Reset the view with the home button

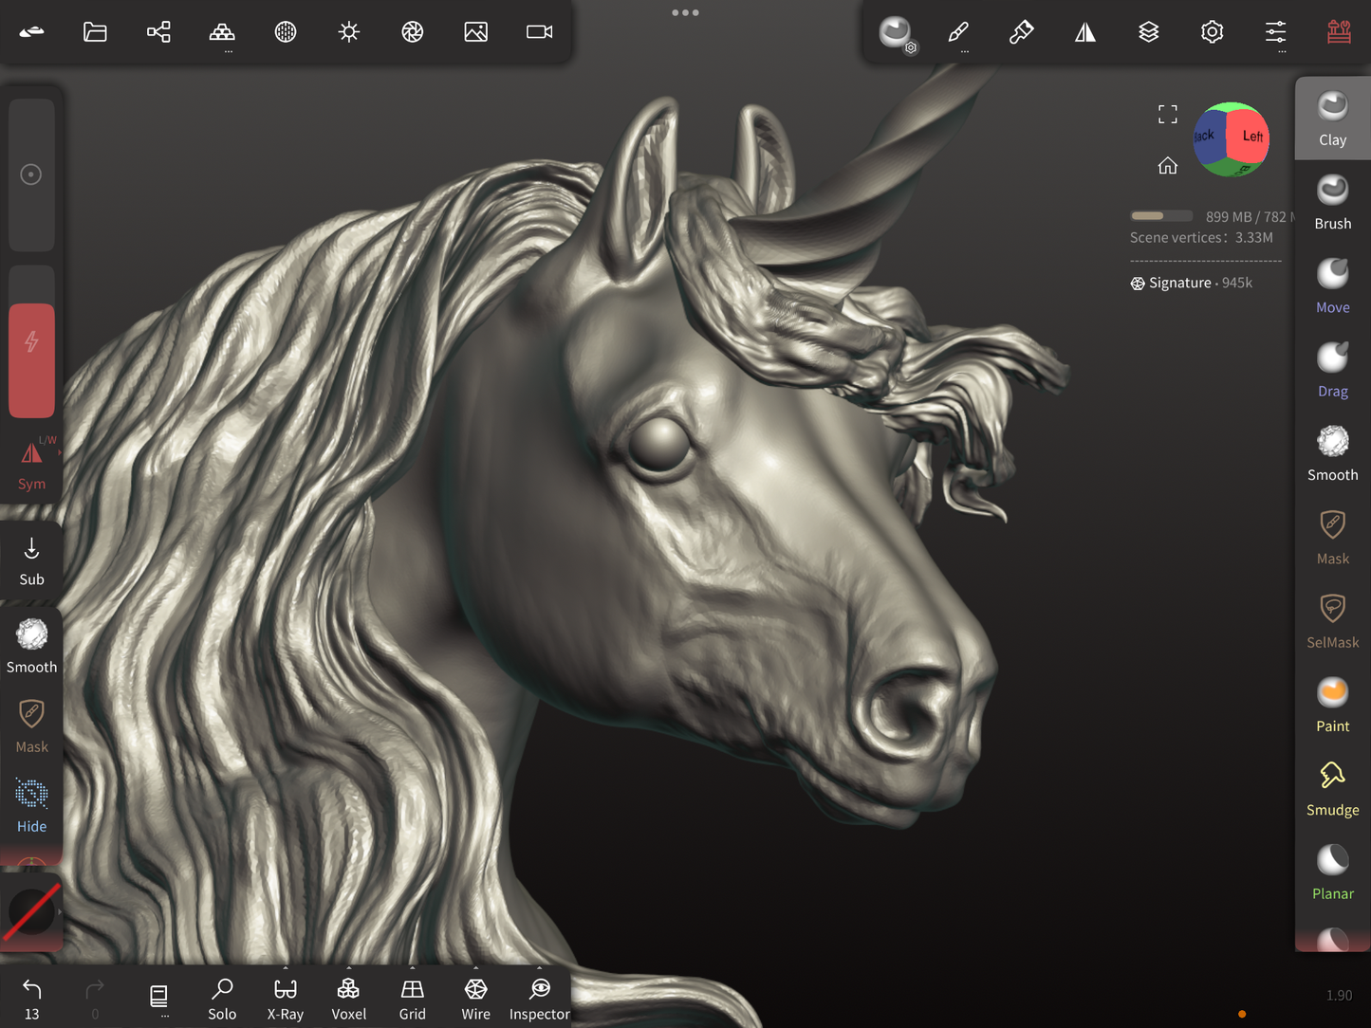tap(1167, 166)
